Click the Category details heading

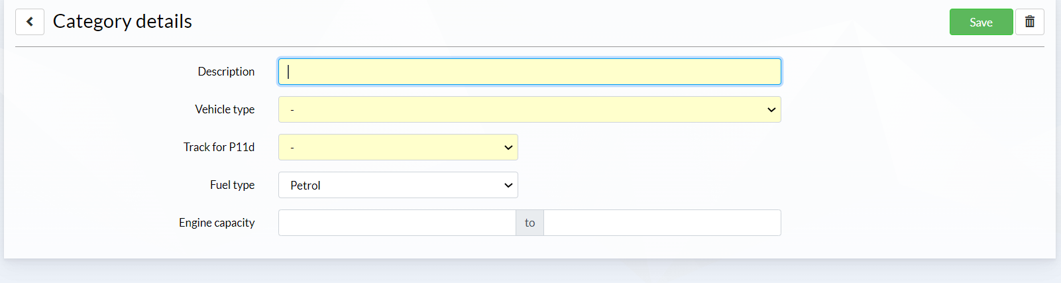coord(123,21)
